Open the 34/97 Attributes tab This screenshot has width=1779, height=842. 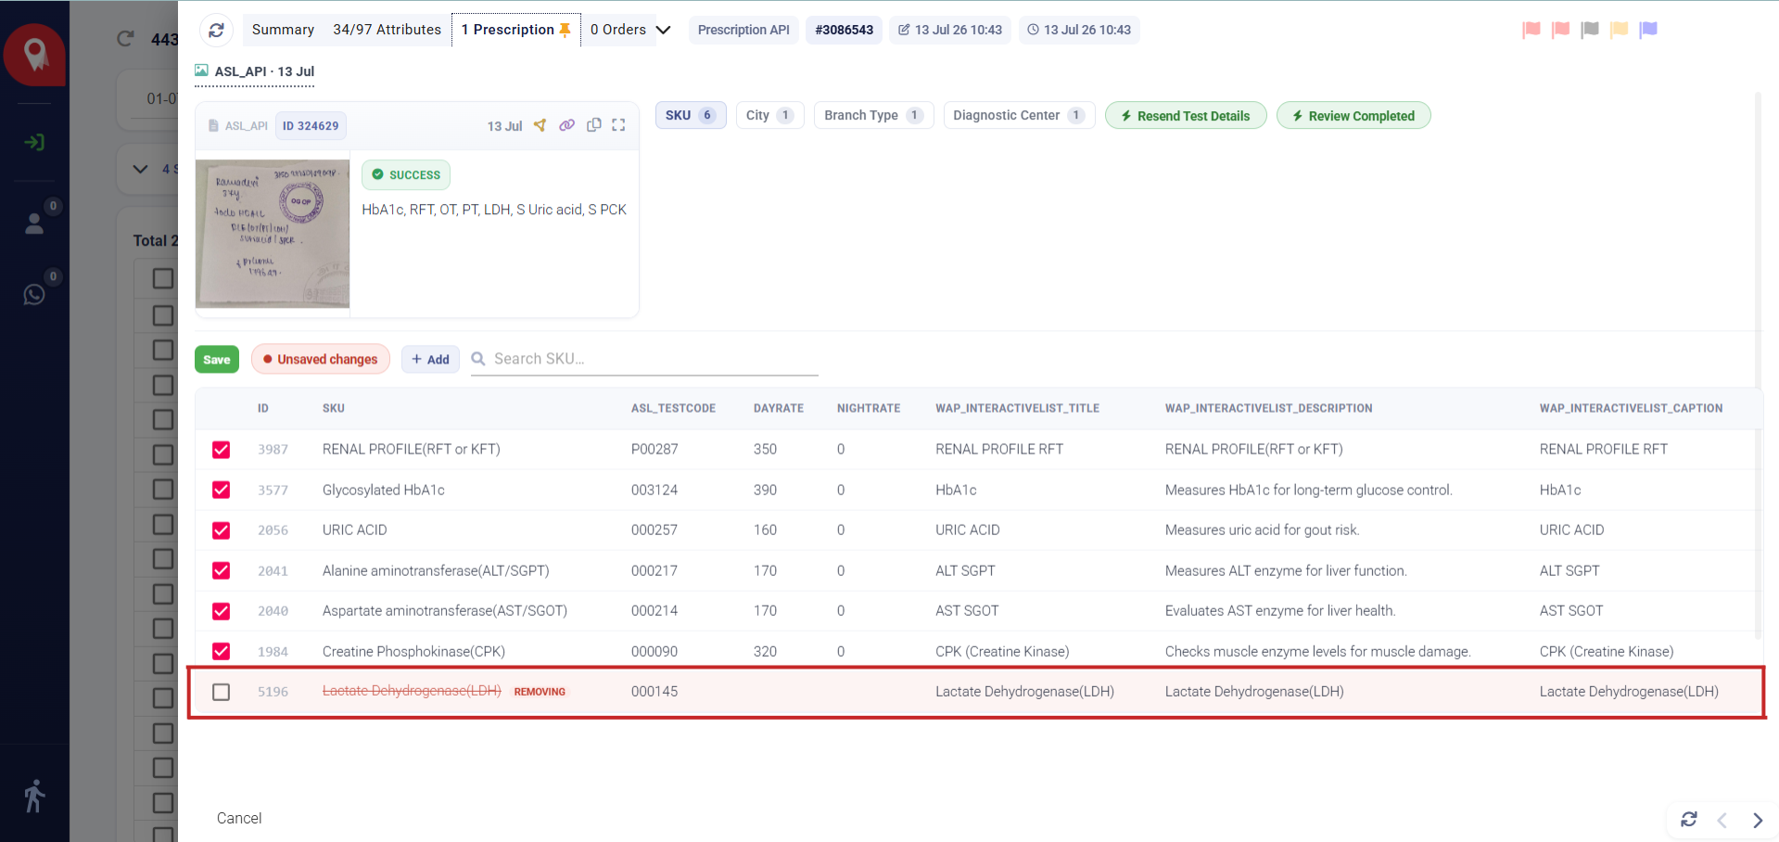point(388,30)
